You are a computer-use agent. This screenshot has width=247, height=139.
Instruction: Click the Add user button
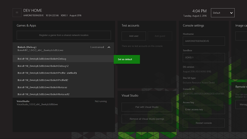(x=134, y=36)
